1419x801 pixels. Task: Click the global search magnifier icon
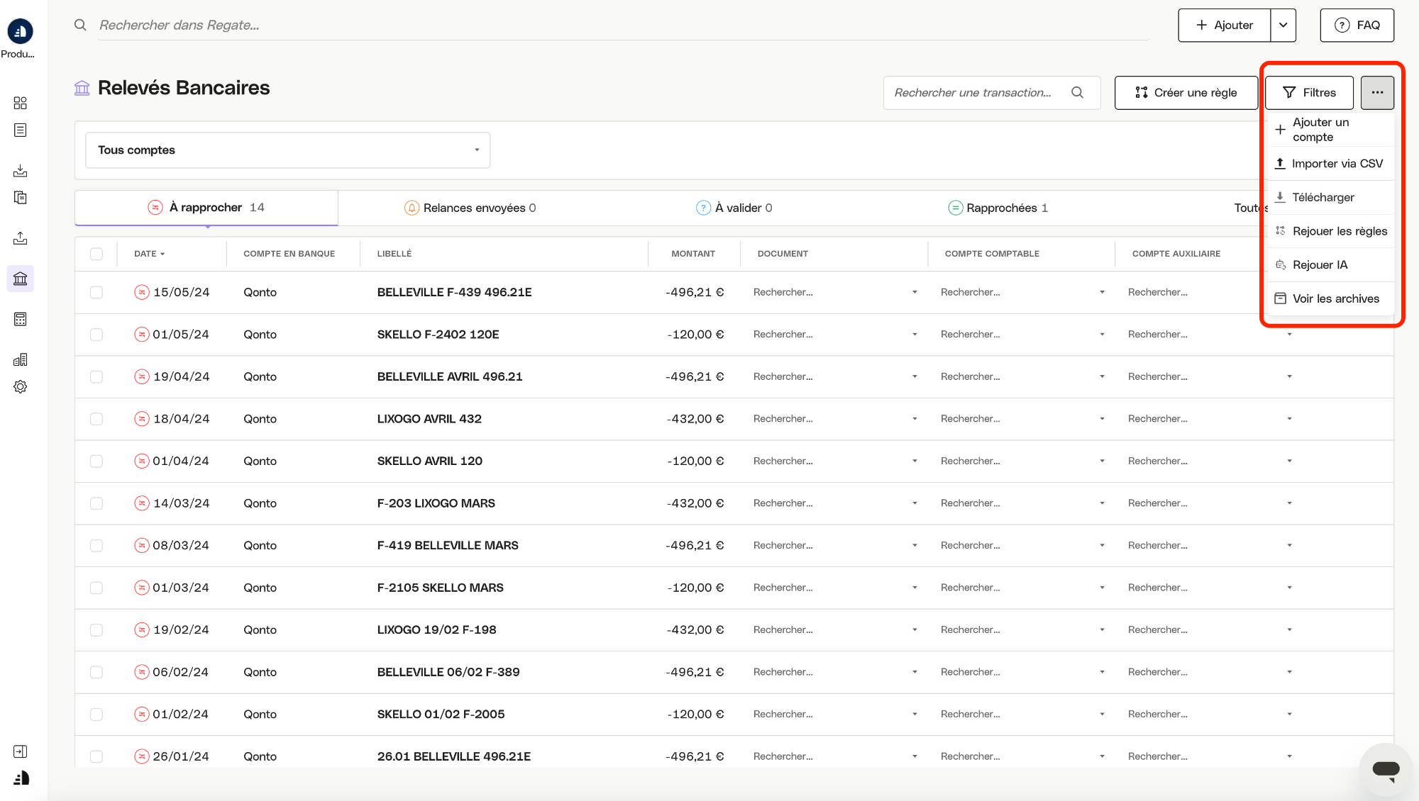point(80,25)
